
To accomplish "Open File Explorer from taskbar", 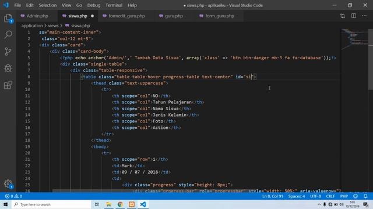I will pos(108,204).
